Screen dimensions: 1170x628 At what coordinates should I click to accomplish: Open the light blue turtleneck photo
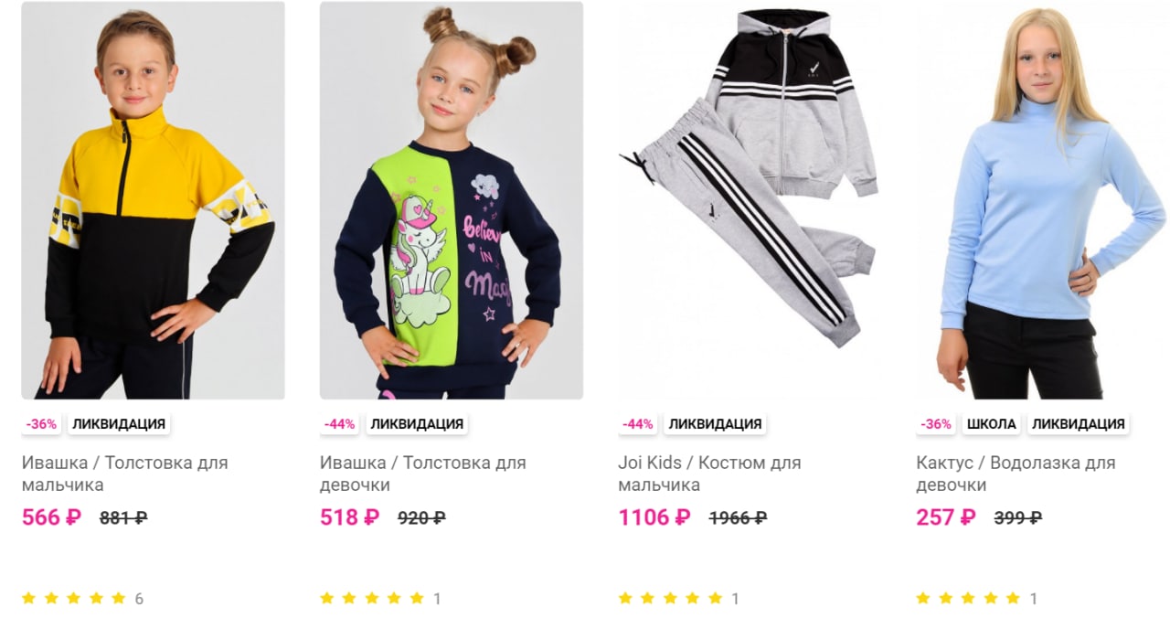tap(1048, 200)
